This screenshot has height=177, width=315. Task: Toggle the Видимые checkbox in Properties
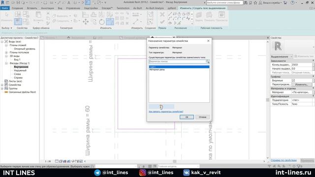293,81
